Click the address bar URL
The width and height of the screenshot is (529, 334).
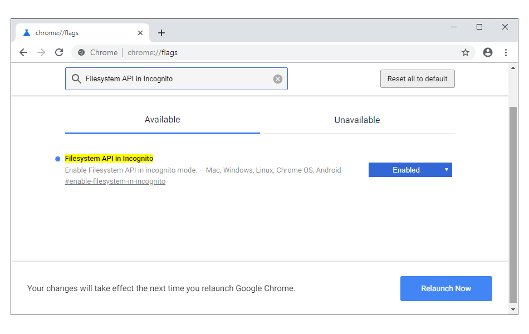(153, 53)
